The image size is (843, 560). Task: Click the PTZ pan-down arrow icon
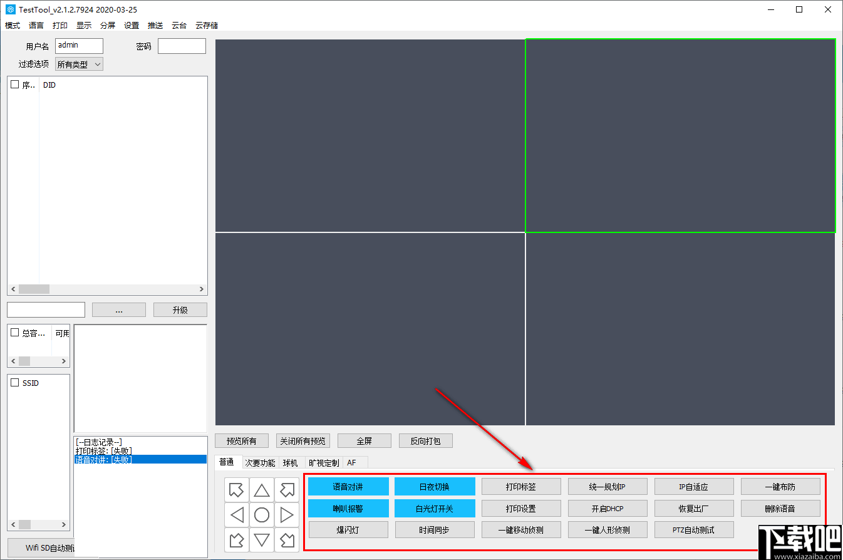pyautogui.click(x=262, y=540)
